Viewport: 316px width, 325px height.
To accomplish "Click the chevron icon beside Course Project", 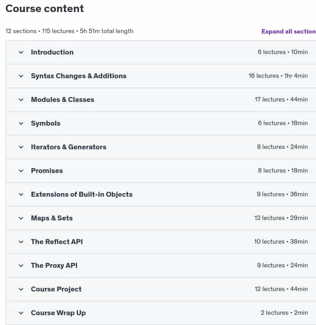I will pos(21,289).
